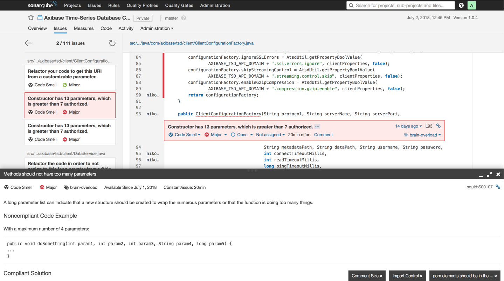This screenshot has width=504, height=281.
Task: Click the SonarQube logo
Action: [42, 5]
